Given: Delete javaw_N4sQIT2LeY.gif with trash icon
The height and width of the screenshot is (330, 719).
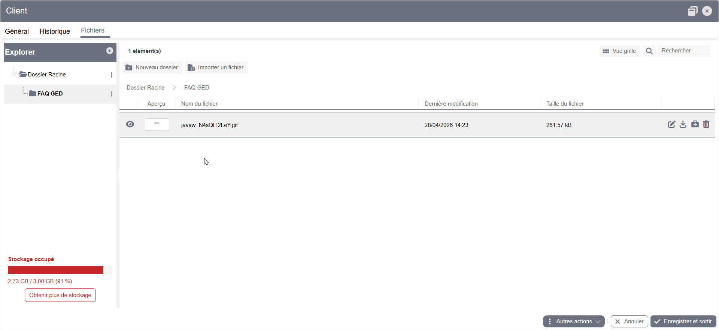Looking at the screenshot, I should (x=706, y=124).
